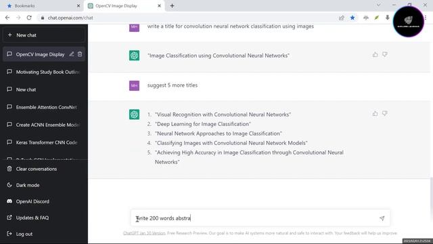
Task: Open Create ACNN Ensemble Model chat
Action: (44, 125)
